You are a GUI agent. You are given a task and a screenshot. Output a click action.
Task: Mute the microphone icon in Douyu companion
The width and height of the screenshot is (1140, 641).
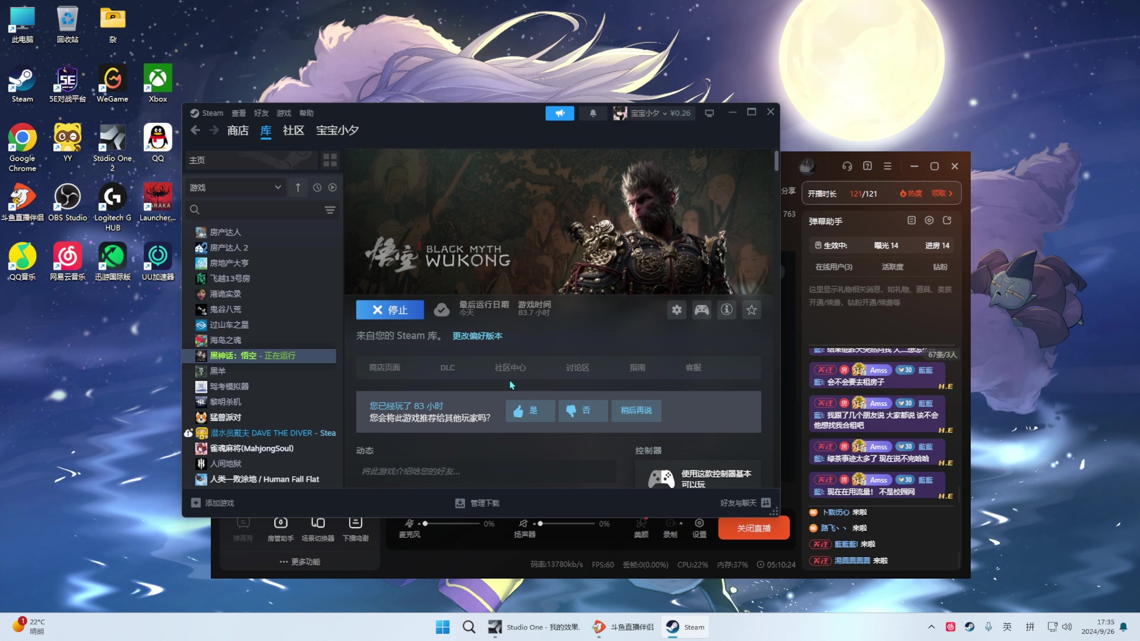click(x=409, y=523)
